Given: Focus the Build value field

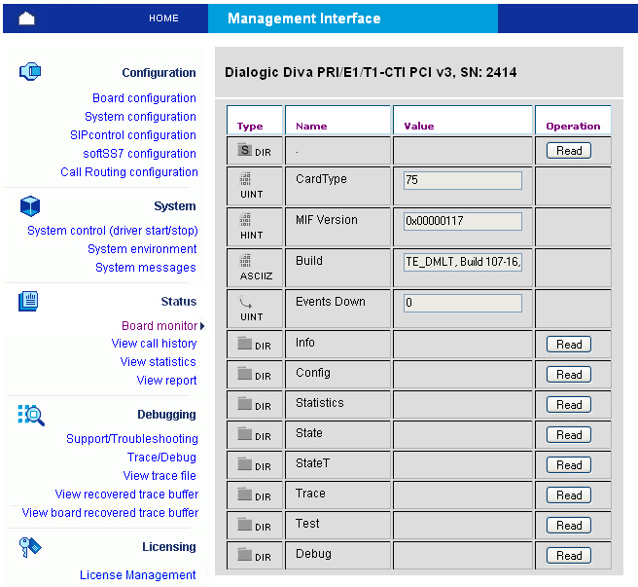Looking at the screenshot, I should [463, 262].
